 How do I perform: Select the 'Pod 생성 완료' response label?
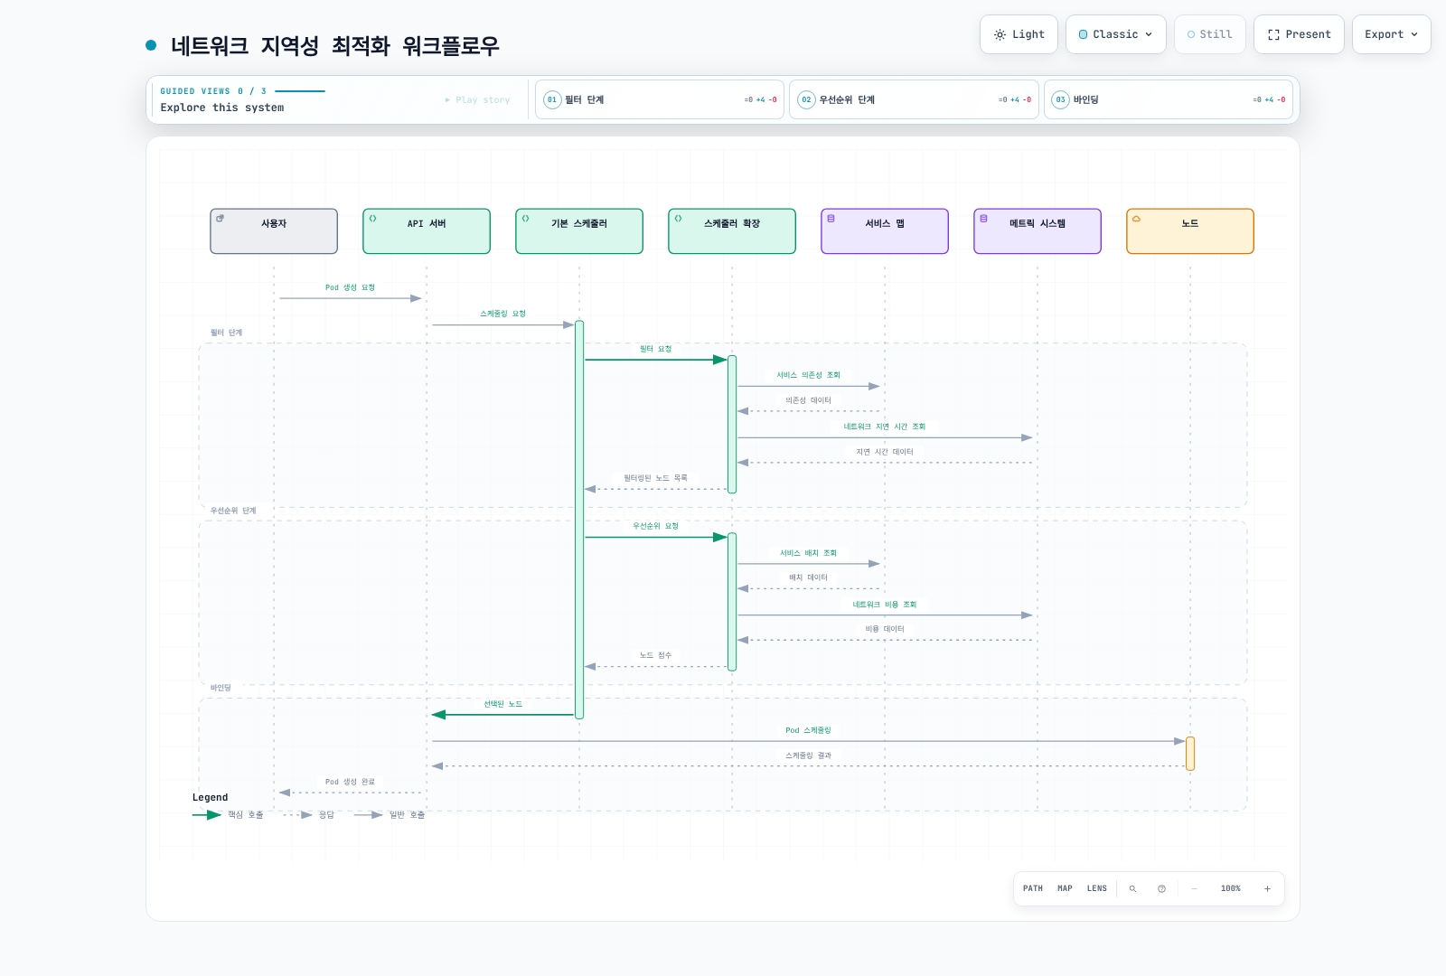(x=350, y=782)
